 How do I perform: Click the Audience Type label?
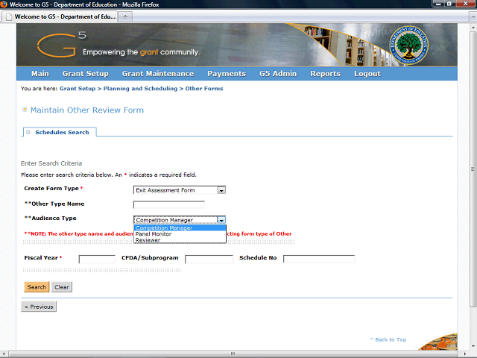click(50, 219)
